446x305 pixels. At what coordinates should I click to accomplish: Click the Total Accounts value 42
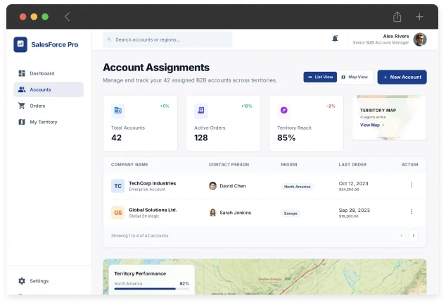click(x=117, y=138)
